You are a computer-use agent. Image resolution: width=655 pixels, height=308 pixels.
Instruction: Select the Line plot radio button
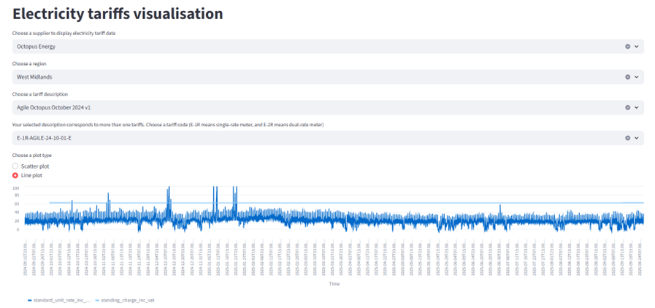click(15, 176)
